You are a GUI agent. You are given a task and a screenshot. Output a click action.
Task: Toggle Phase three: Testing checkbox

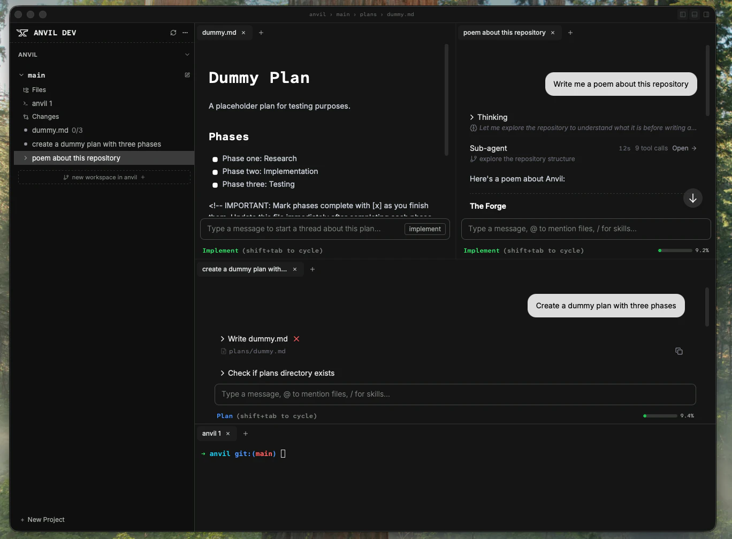point(215,185)
